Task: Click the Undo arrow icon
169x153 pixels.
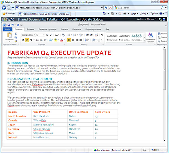Action: point(13,25)
